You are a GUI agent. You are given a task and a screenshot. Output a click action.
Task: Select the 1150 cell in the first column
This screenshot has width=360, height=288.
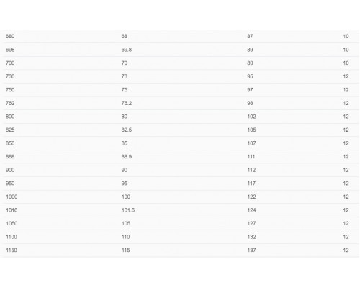click(x=12, y=251)
